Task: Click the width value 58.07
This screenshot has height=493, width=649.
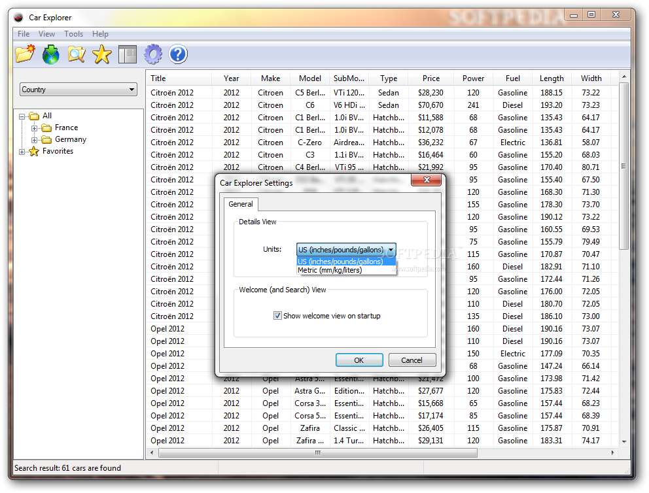Action: click(x=591, y=143)
